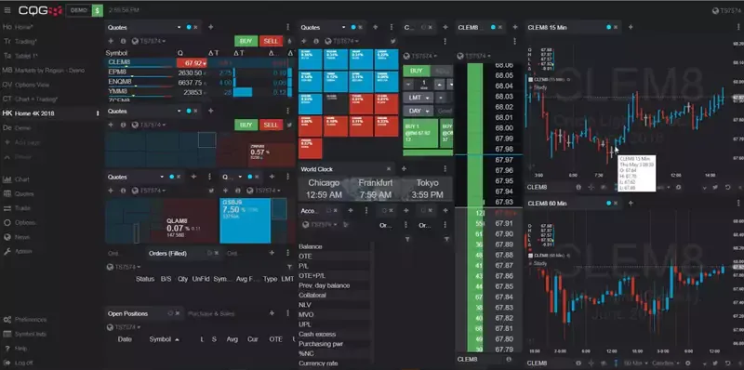The image size is (744, 370).
Task: Add a tab next to the CLEM8 15 Min chart tab
Action: 631,28
